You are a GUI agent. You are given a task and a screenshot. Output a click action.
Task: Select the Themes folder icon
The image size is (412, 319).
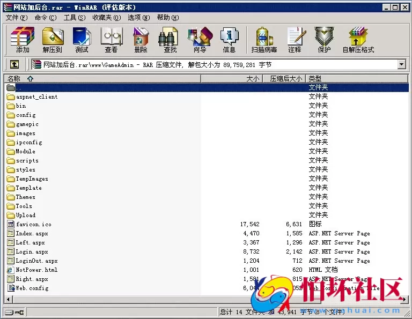tap(11, 197)
